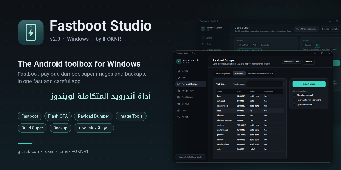Click the Flash OTA tag pill

[58, 116]
